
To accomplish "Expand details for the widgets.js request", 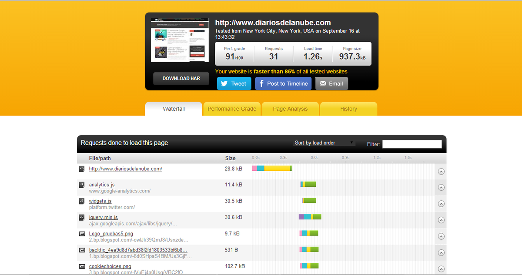I will click(x=441, y=204).
